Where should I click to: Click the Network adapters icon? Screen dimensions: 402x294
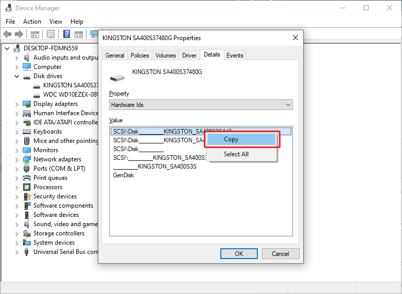pos(27,159)
